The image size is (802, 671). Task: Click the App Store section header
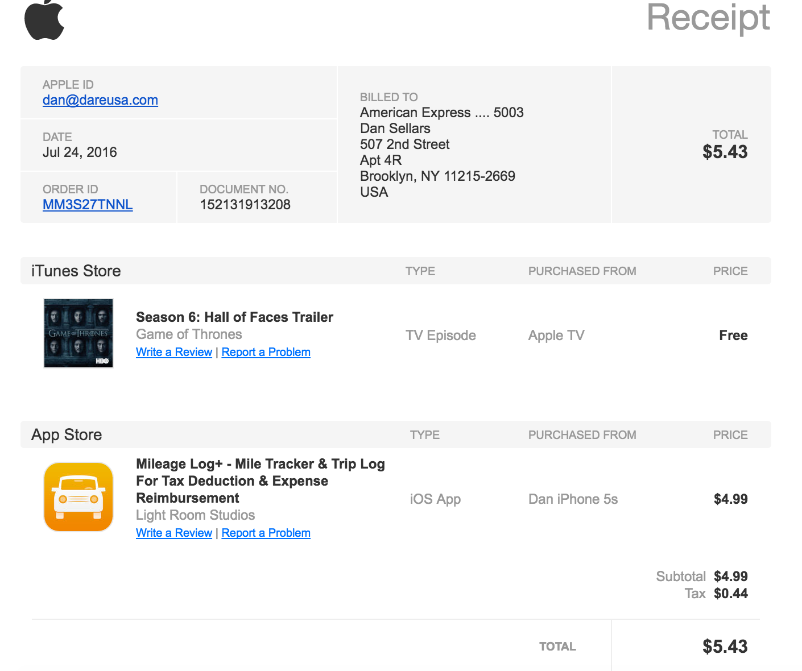coord(67,434)
